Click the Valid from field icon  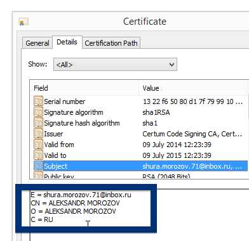point(38,145)
